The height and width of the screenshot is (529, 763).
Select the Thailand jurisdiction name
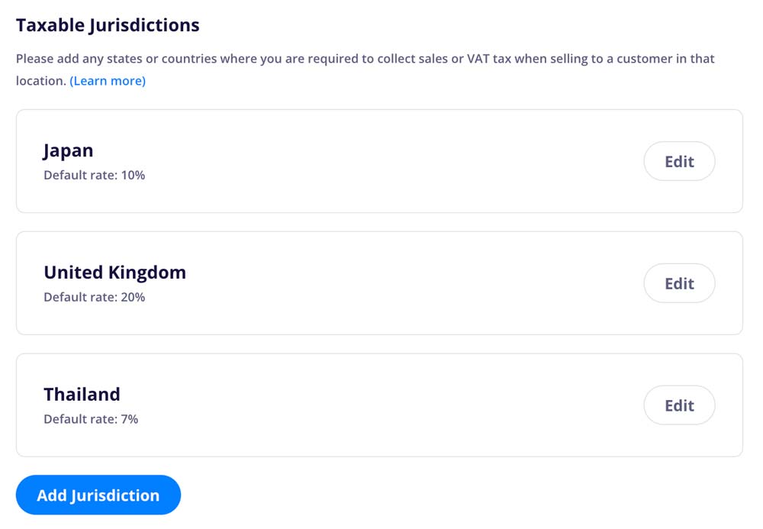pyautogui.click(x=82, y=394)
